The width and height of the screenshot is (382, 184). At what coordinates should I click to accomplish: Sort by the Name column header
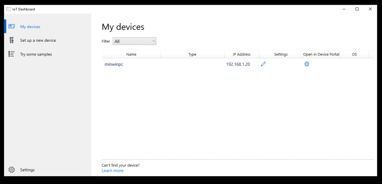pyautogui.click(x=131, y=54)
